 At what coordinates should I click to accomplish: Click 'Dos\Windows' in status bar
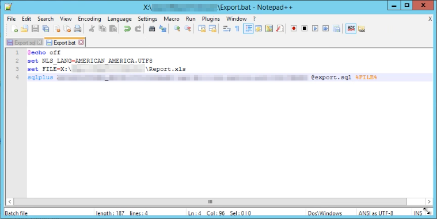325,213
